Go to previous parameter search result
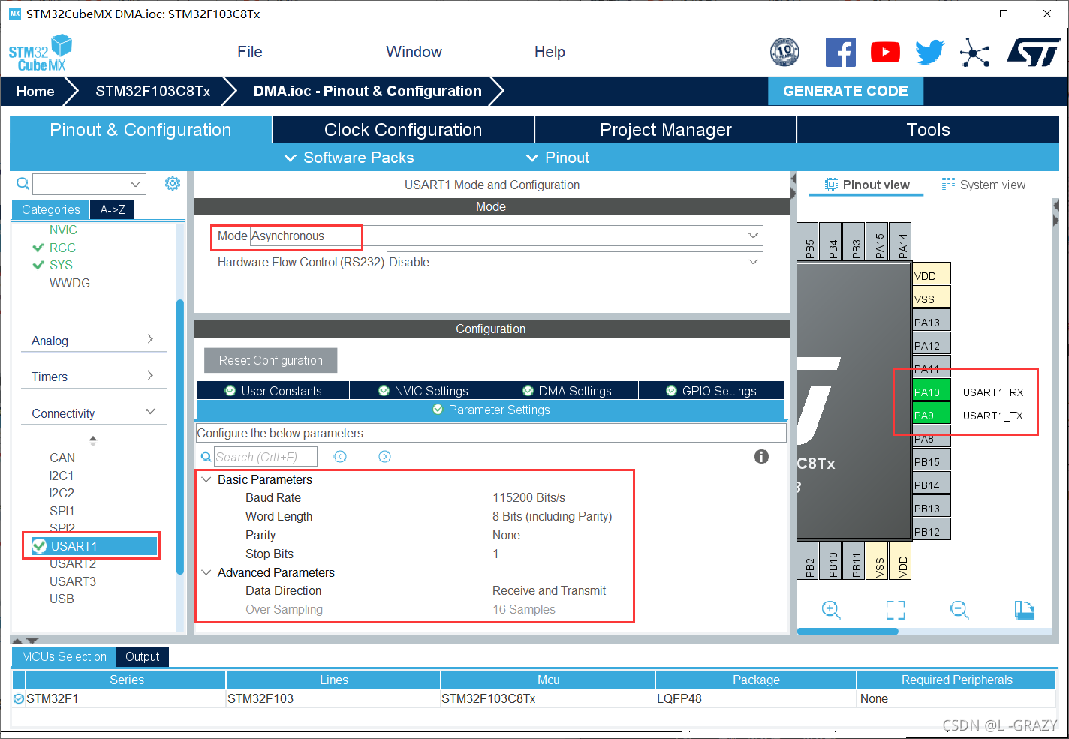 click(x=340, y=456)
